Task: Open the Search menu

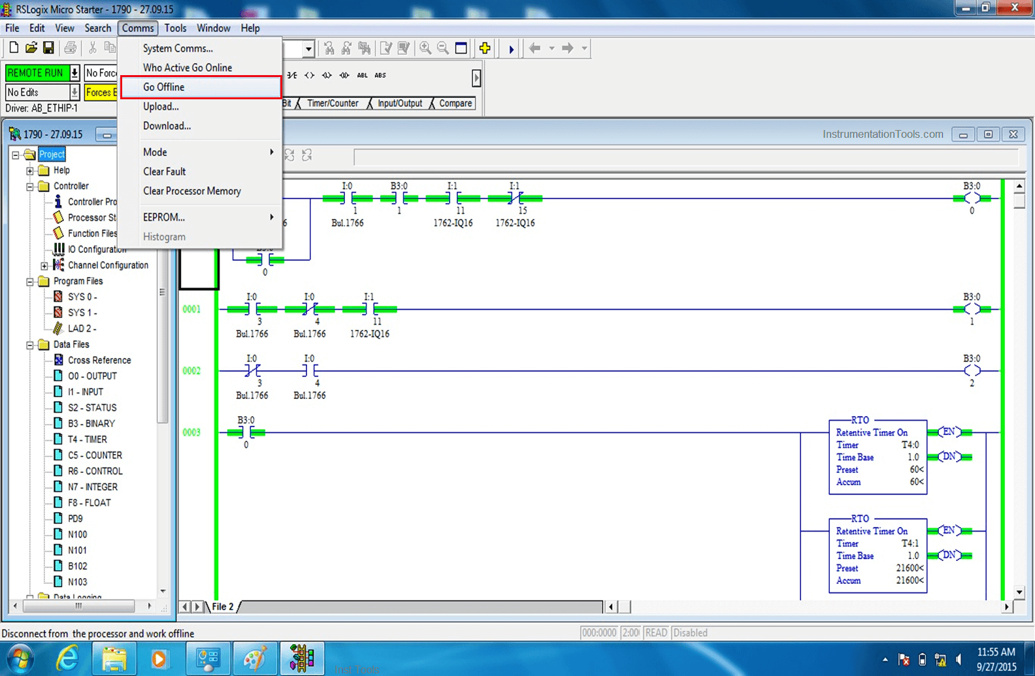Action: click(98, 28)
